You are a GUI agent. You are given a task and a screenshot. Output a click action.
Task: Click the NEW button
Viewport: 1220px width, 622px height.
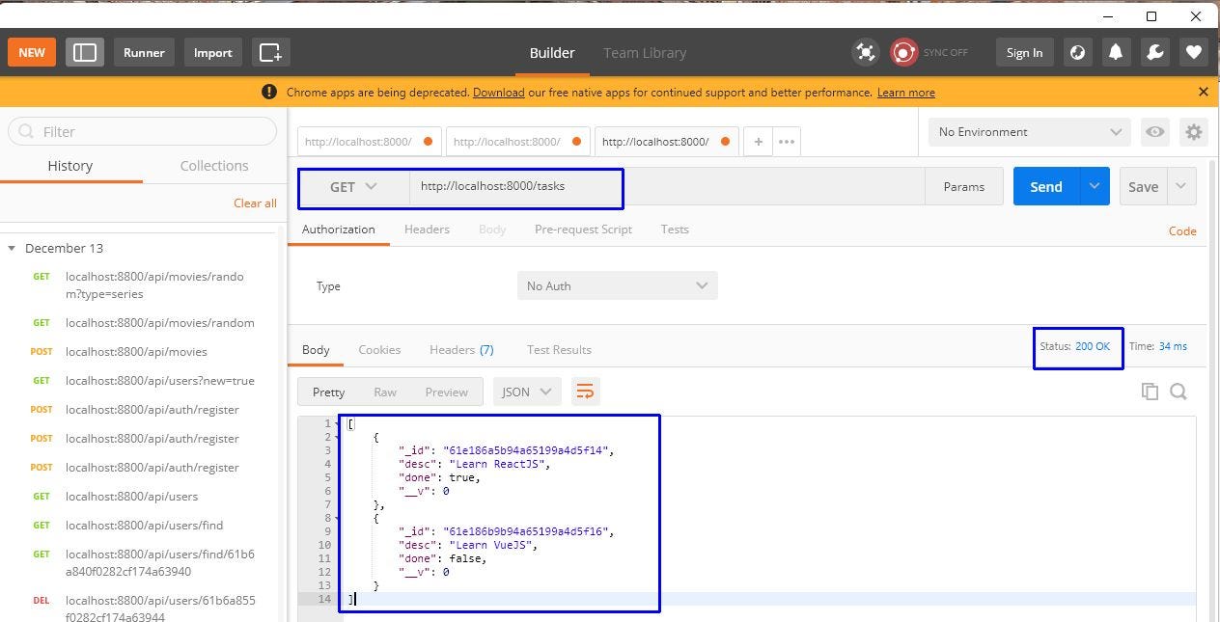(x=32, y=52)
